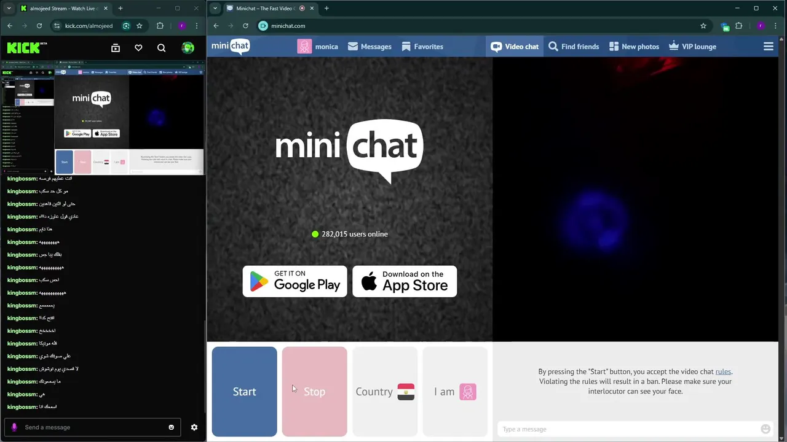Viewport: 787px width, 442px height.
Task: Open Kick chat settings gear
Action: click(194, 427)
